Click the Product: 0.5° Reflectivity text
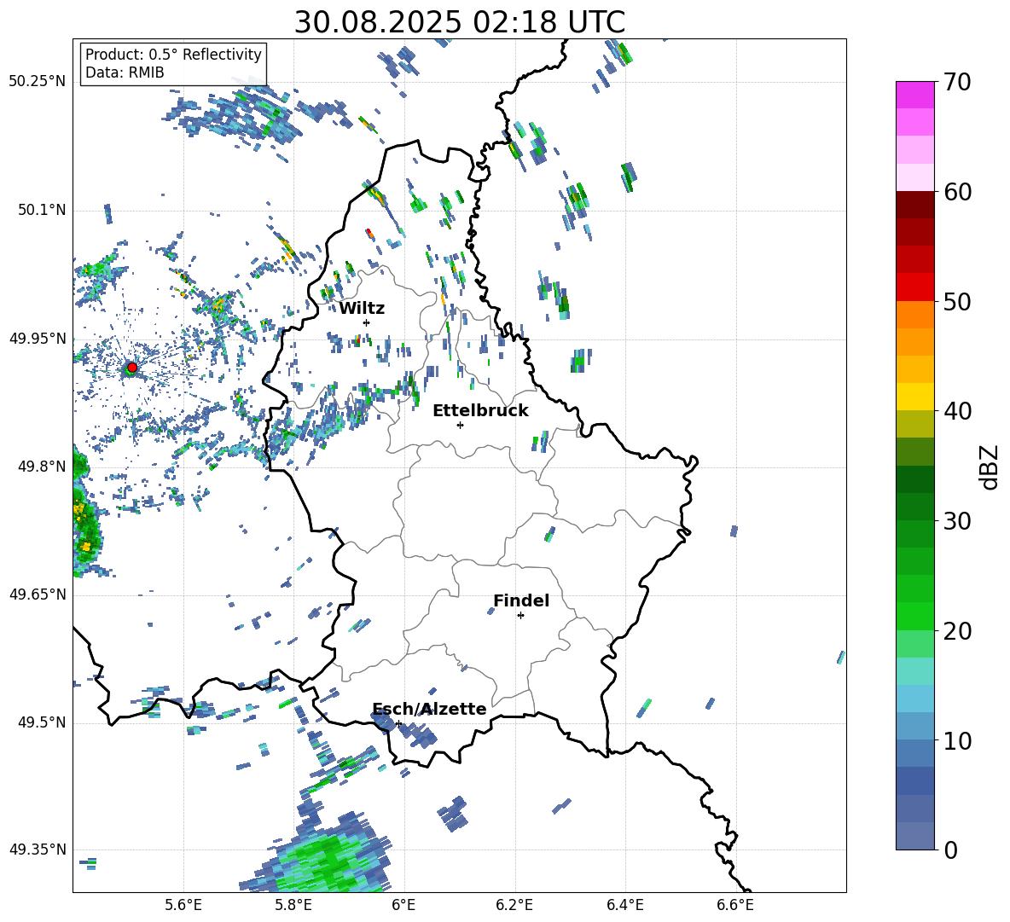Image resolution: width=1010 pixels, height=922 pixels. 173,55
